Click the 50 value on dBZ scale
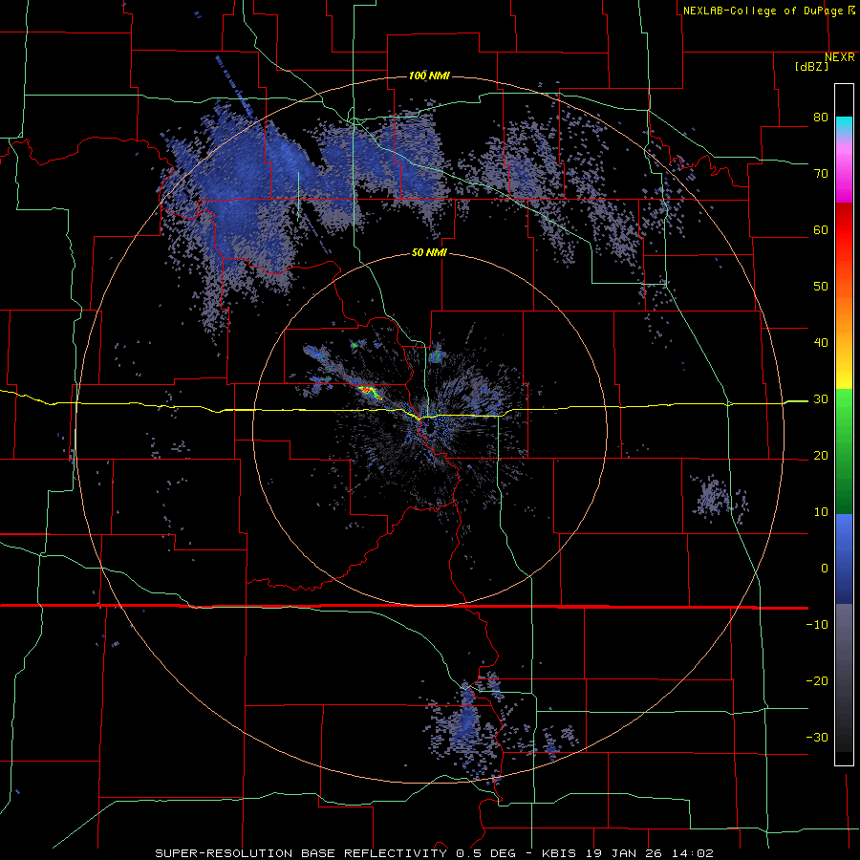 tap(821, 287)
